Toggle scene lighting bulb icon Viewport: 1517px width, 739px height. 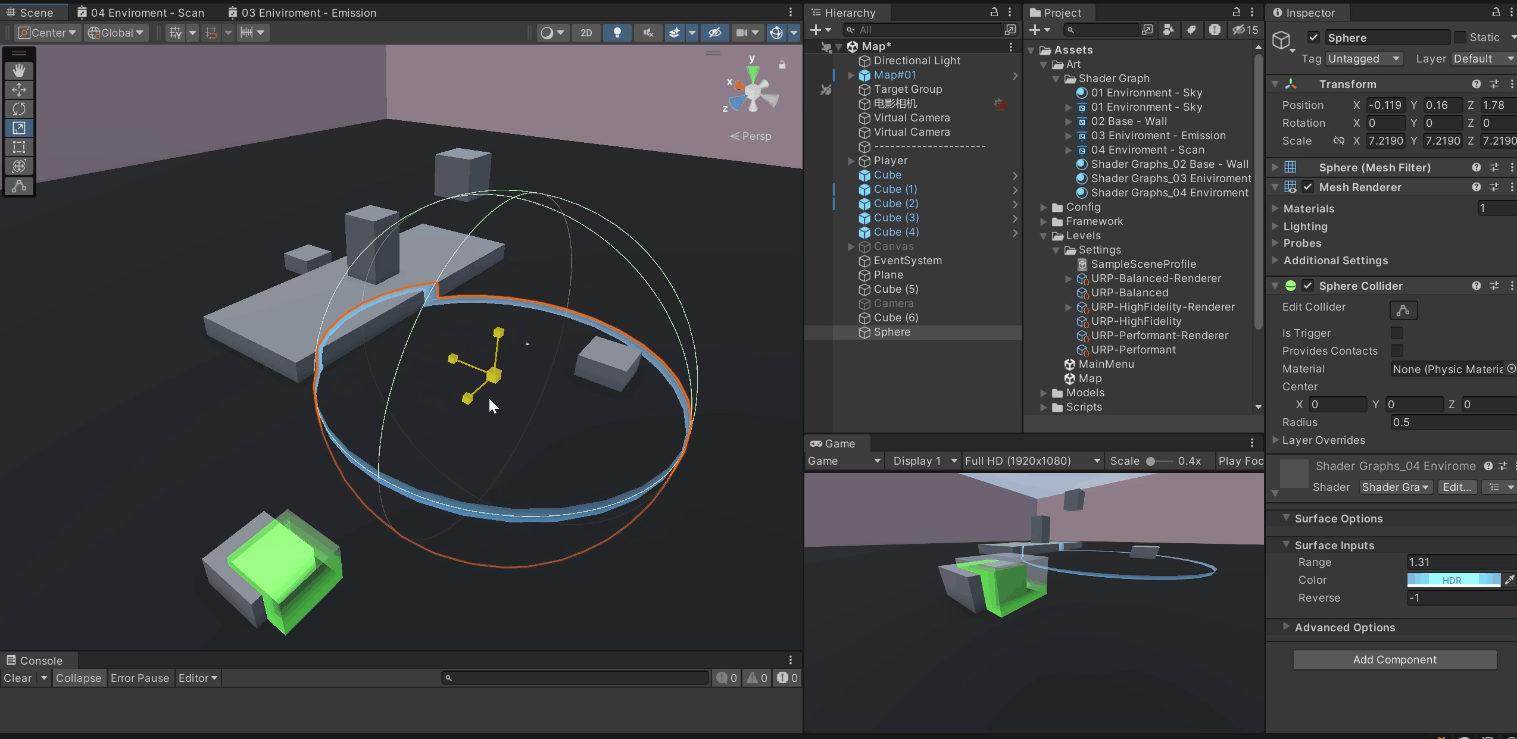617,33
